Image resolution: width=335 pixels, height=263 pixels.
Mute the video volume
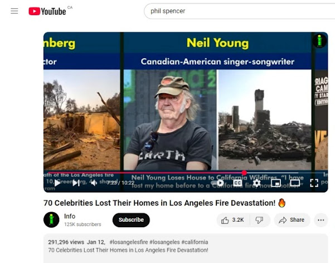coord(94,183)
